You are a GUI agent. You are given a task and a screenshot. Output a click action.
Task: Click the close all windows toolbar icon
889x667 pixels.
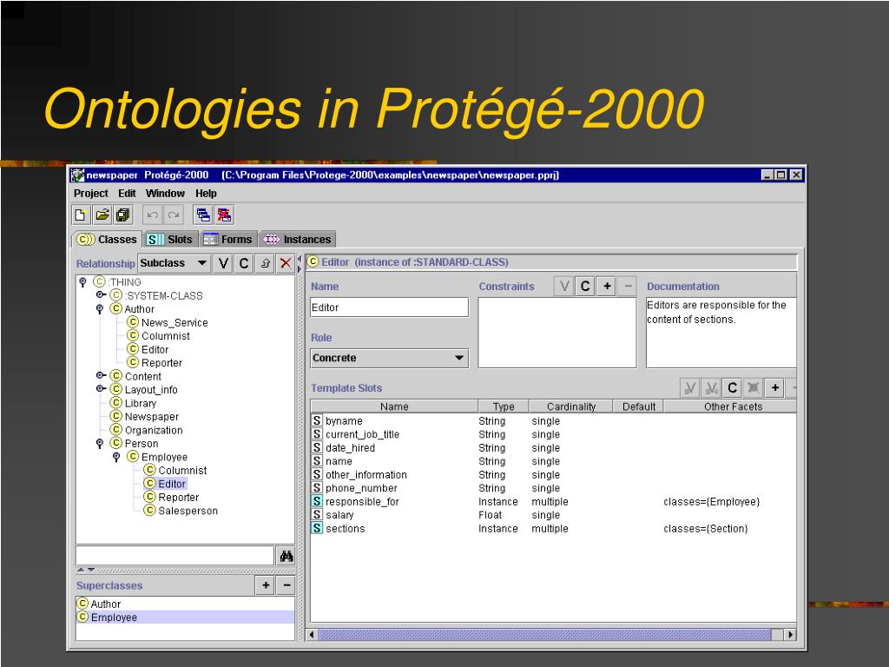click(x=224, y=215)
